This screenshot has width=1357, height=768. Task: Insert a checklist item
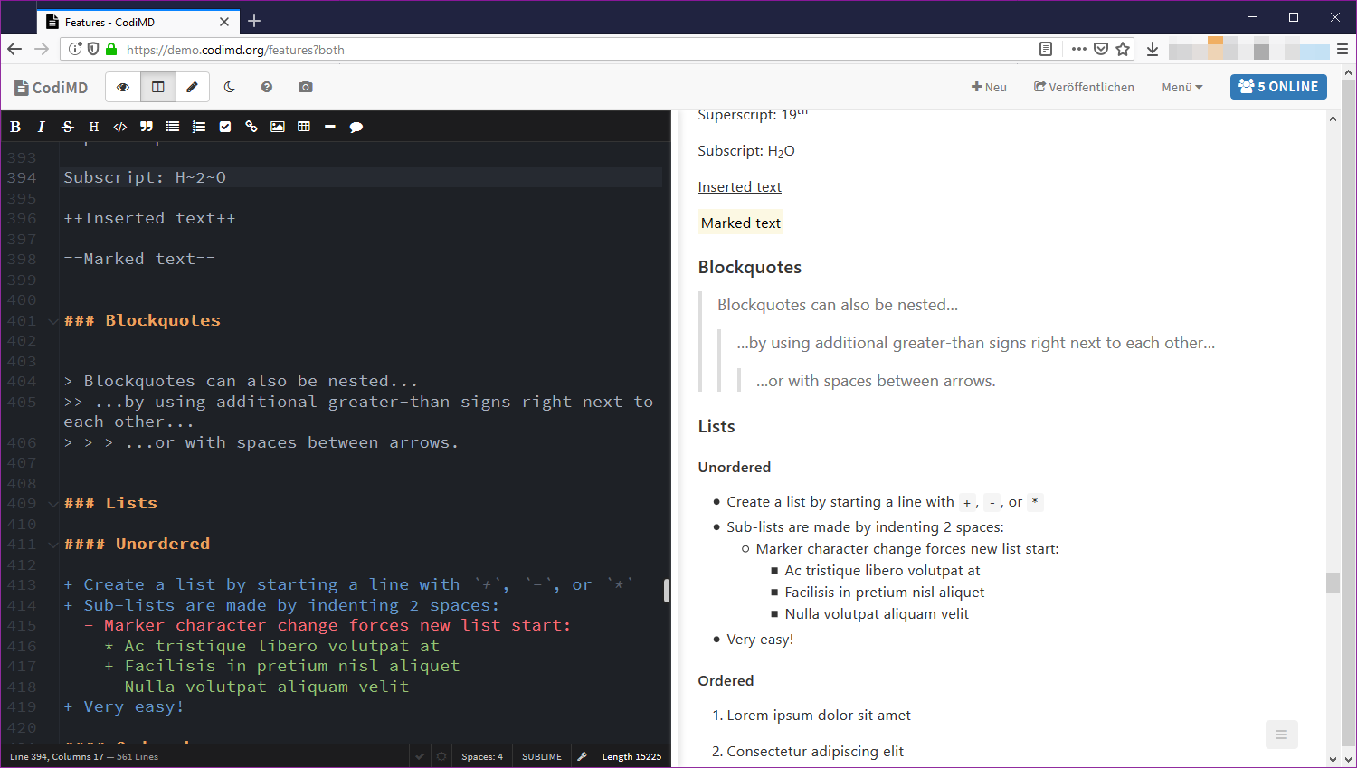tap(224, 127)
